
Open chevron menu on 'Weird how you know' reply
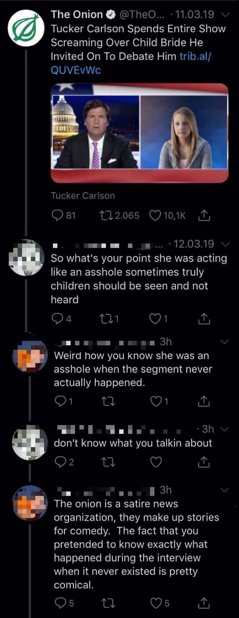(x=224, y=342)
